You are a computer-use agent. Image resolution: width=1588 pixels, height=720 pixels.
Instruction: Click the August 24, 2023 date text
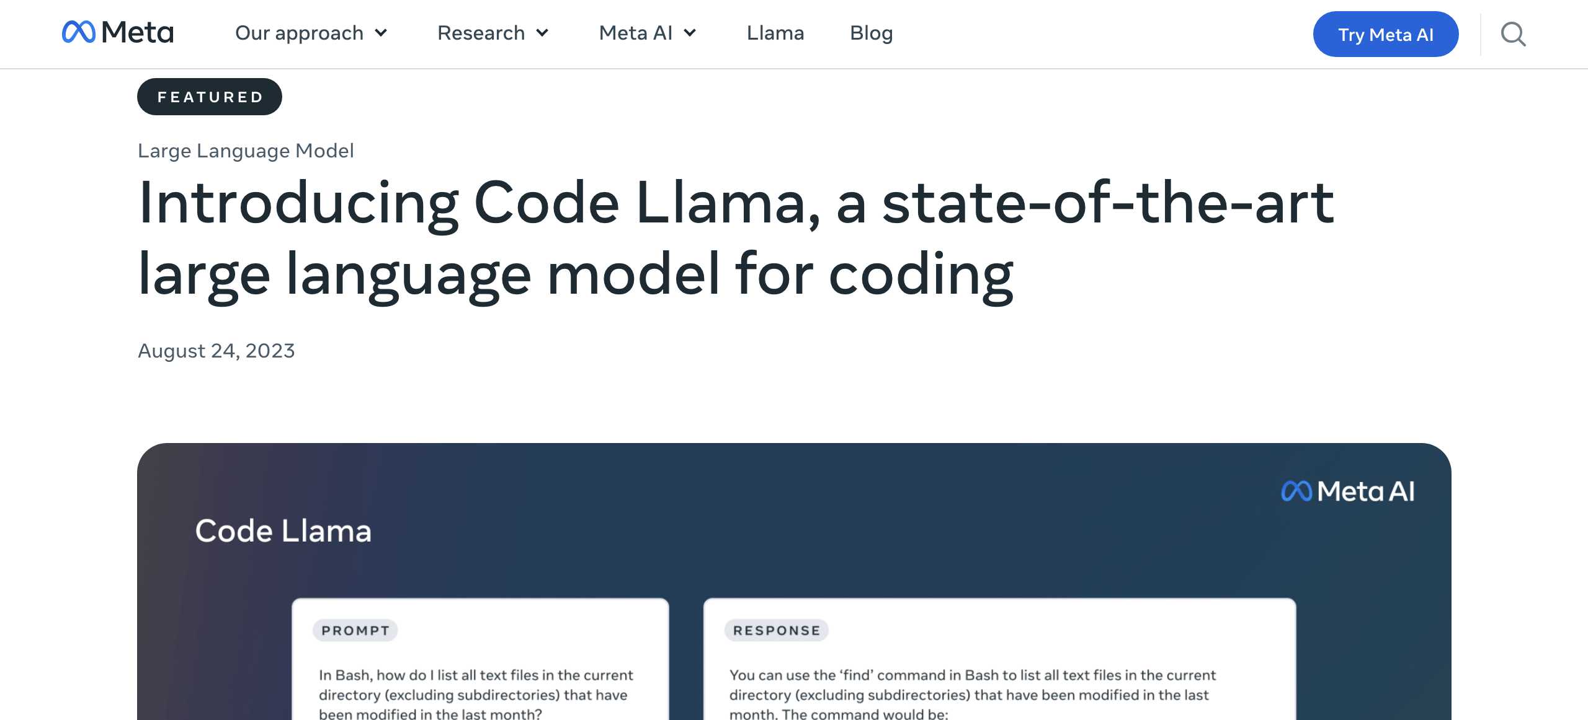(x=216, y=351)
